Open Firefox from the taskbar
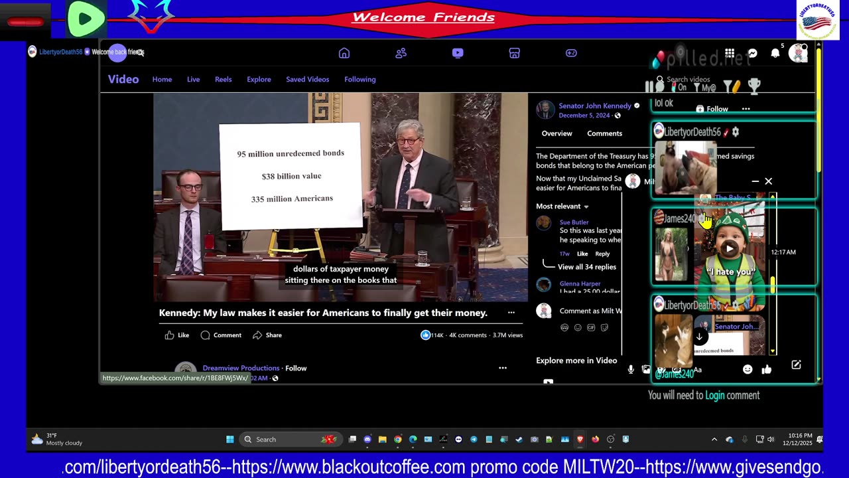This screenshot has width=849, height=478. (x=595, y=439)
